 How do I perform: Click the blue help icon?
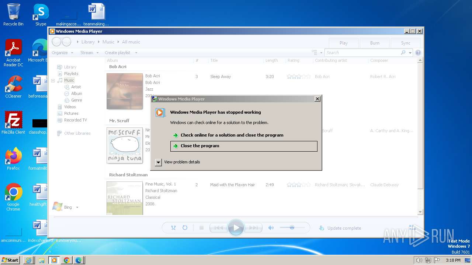(x=418, y=53)
